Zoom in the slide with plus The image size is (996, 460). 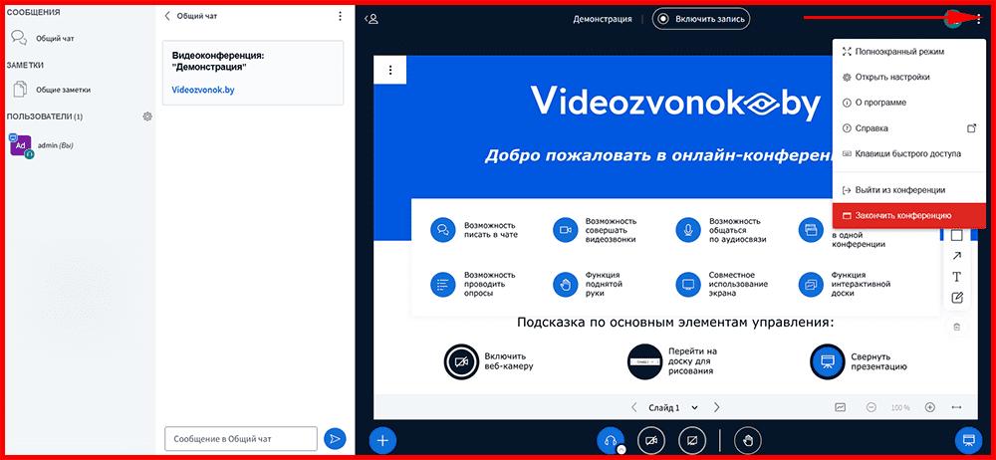930,407
